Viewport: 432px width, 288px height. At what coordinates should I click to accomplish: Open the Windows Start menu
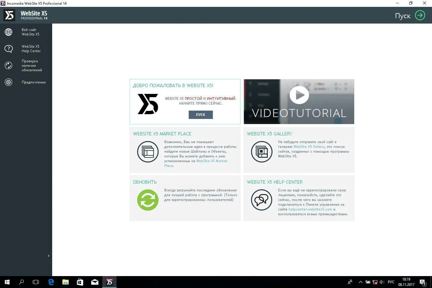tap(7, 282)
